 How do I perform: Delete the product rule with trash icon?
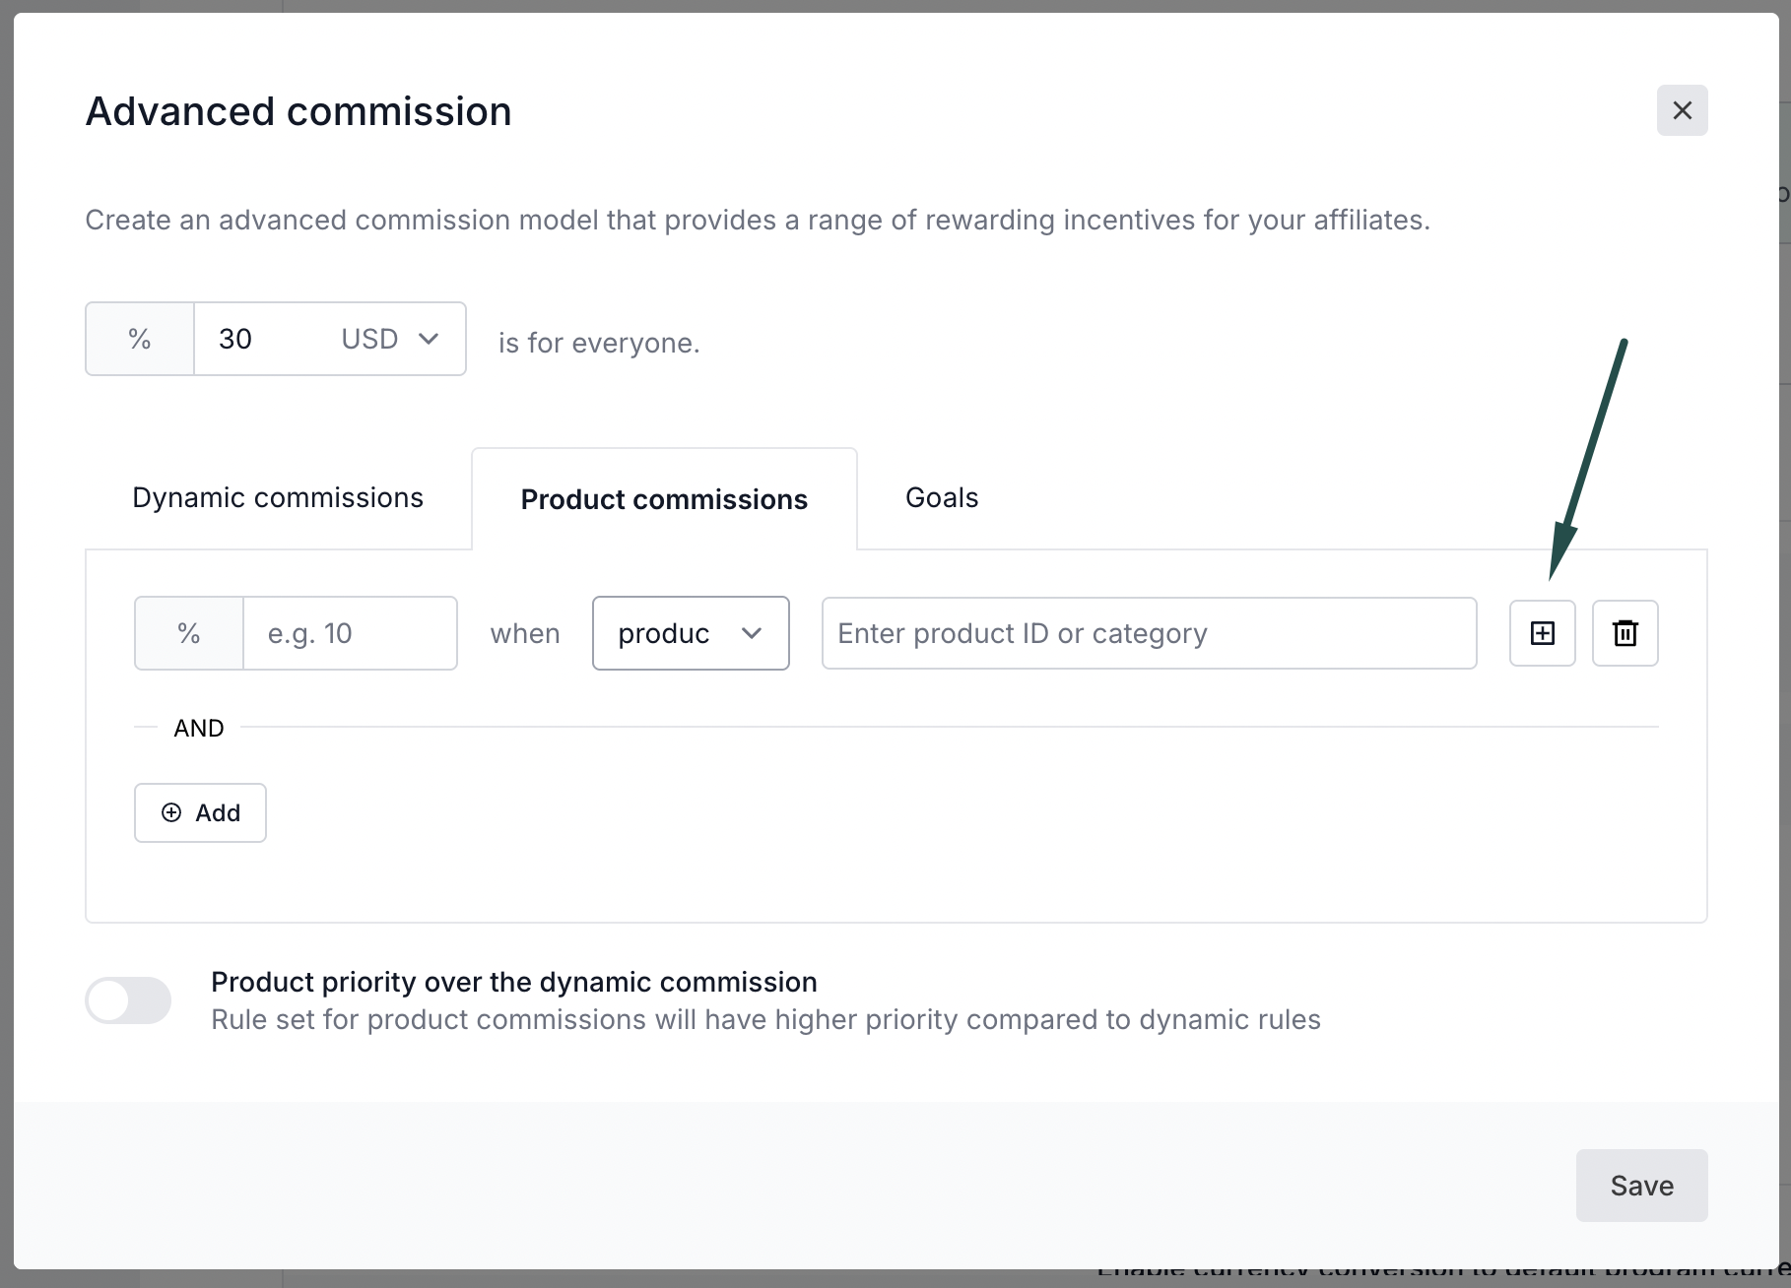[x=1625, y=633]
